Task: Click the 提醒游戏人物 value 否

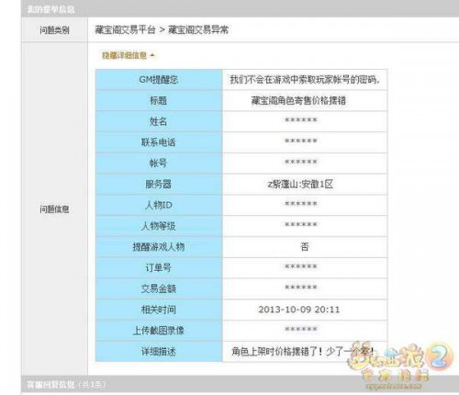Action: coord(305,247)
